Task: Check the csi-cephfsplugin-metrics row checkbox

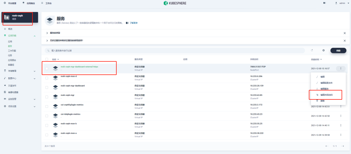Action: click(x=47, y=106)
